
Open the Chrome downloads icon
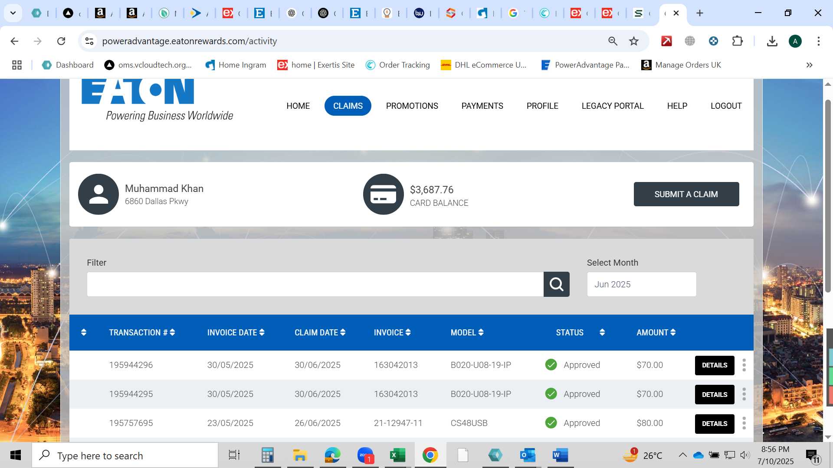coord(772,41)
